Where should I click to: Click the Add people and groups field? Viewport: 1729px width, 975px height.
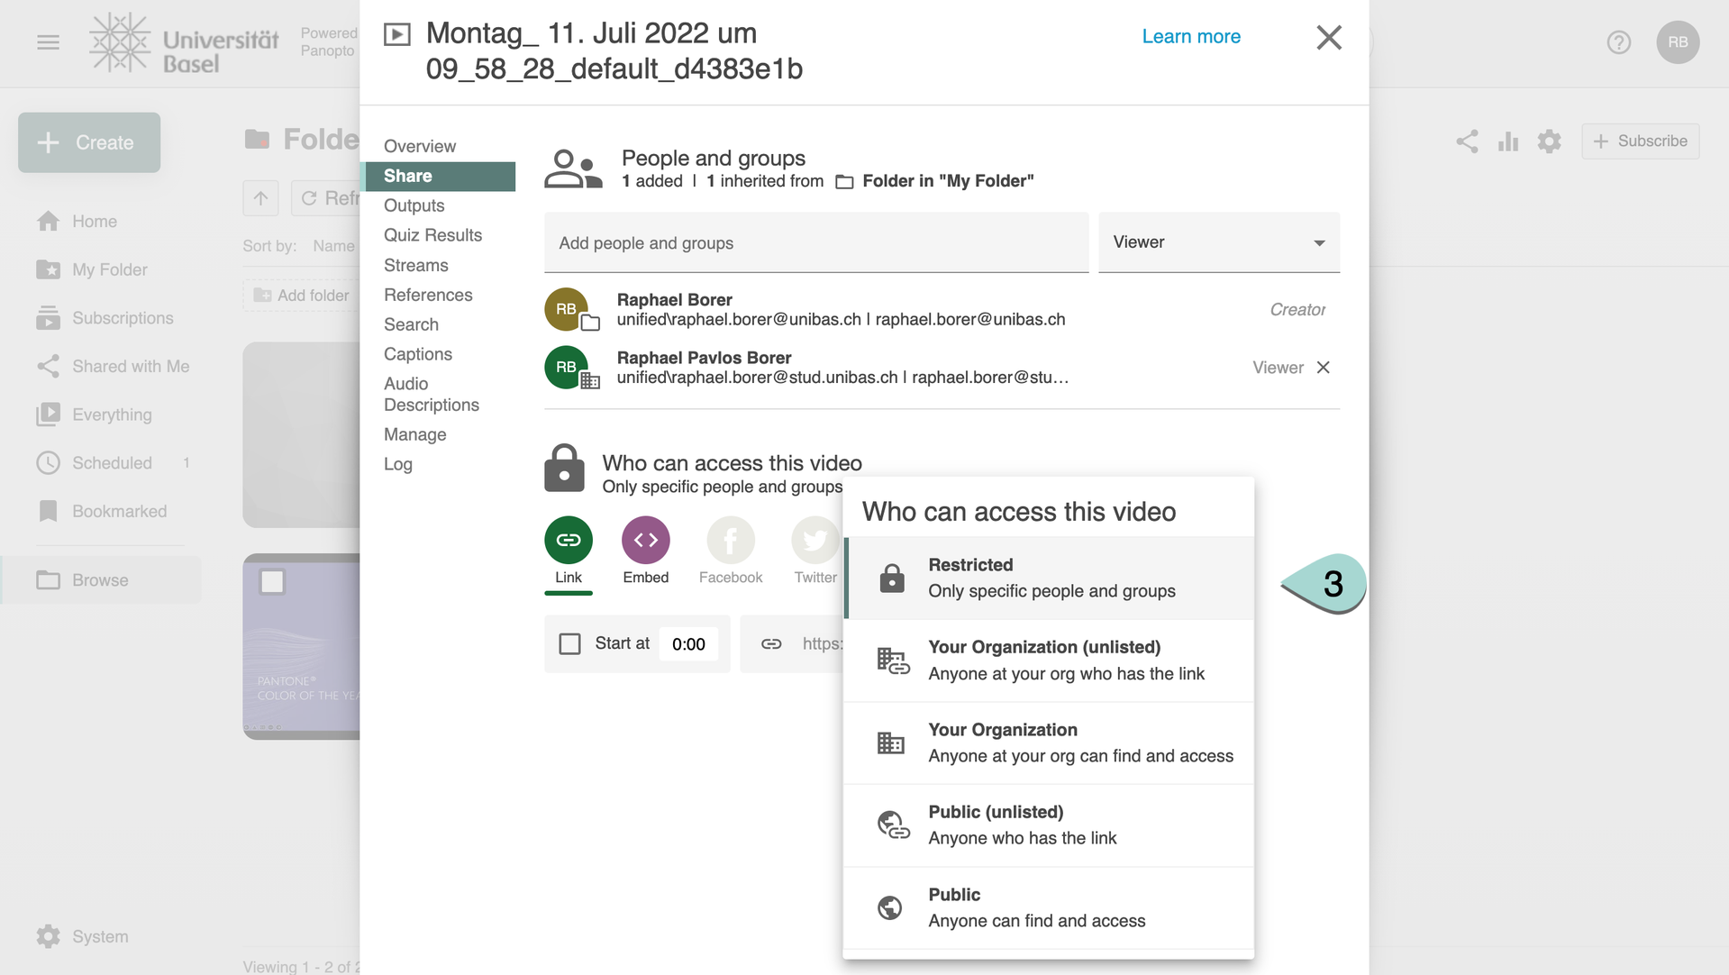(x=815, y=243)
